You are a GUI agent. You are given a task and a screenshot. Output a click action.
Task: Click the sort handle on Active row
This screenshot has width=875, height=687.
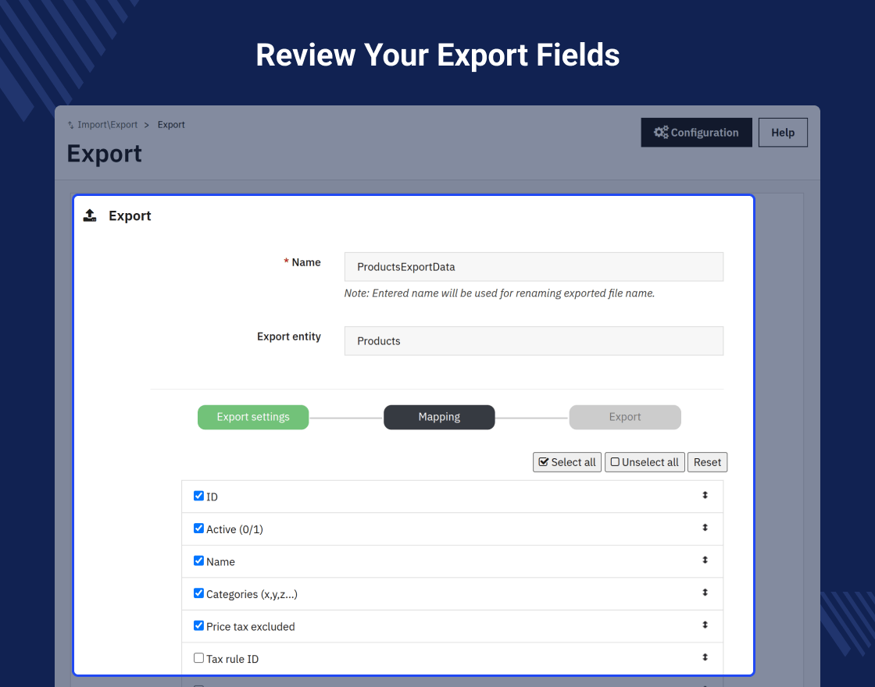point(705,528)
